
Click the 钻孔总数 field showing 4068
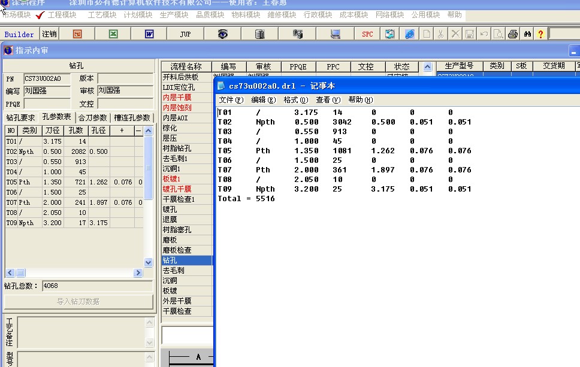click(97, 286)
